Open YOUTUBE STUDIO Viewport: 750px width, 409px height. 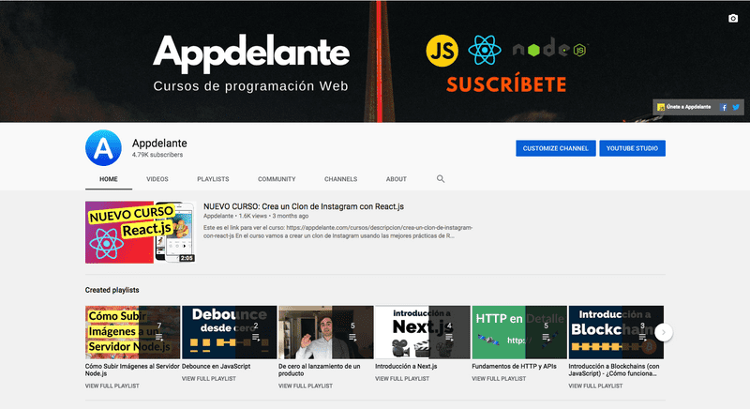pos(632,148)
